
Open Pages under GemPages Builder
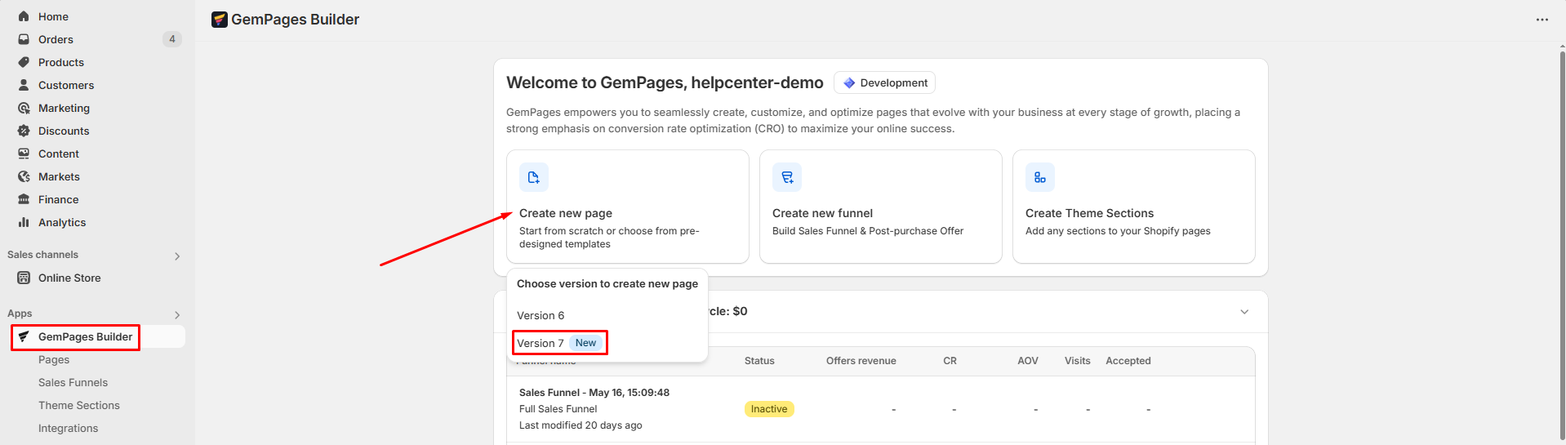54,359
